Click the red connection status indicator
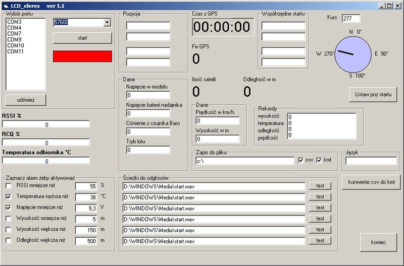The image size is (404, 266). click(x=82, y=56)
